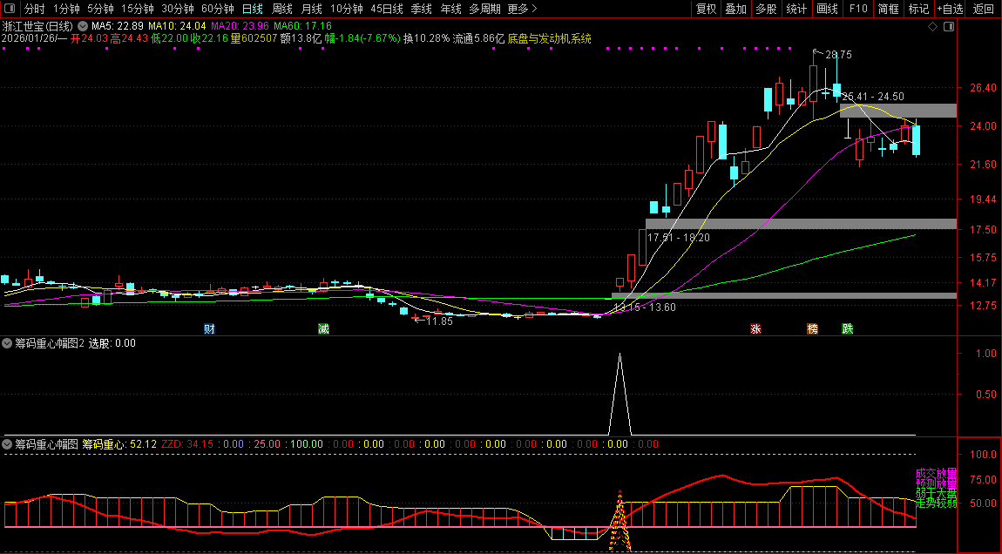
Task: Click the diamond icon at chart top-right
Action: [x=932, y=26]
